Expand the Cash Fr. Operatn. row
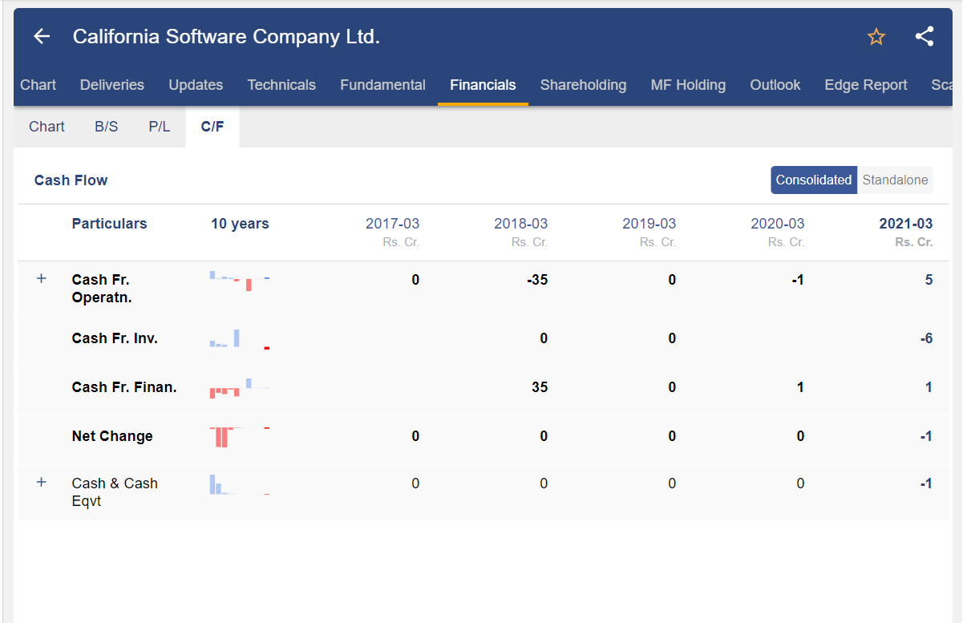Screen dimensions: 963x623 (x=42, y=279)
